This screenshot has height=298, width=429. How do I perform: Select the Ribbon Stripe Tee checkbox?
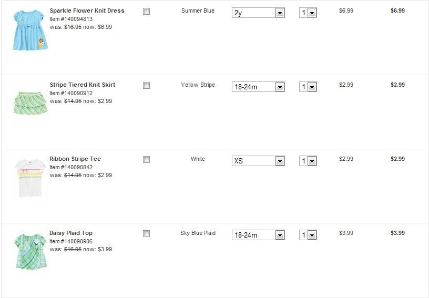pyautogui.click(x=146, y=159)
